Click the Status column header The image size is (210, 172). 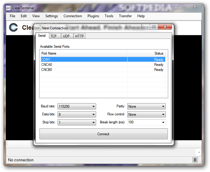146,53
